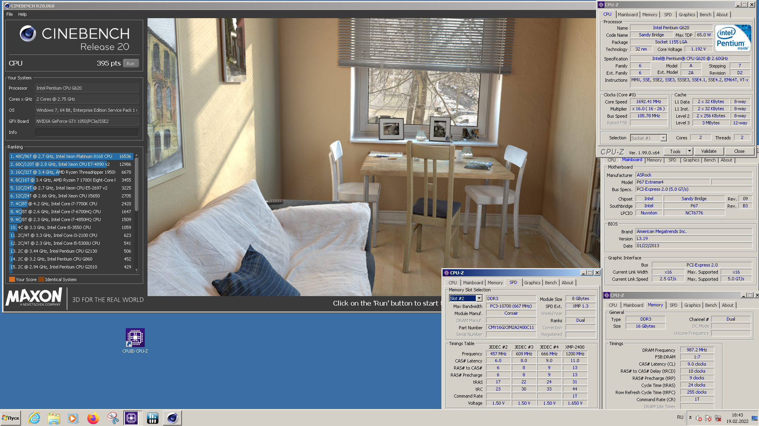Open Bench tab in CPU-Z memory timings window

point(711,305)
